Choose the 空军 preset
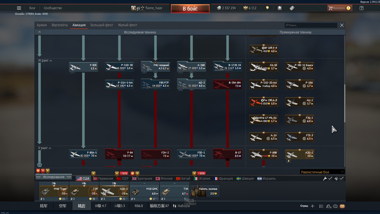 pos(63,206)
